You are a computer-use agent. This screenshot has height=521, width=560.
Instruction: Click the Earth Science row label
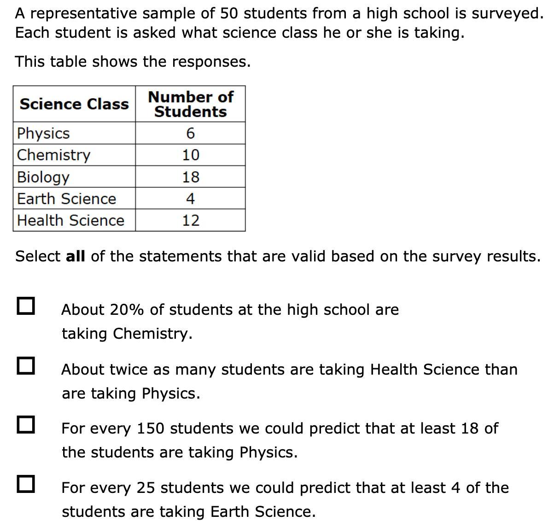coord(66,199)
